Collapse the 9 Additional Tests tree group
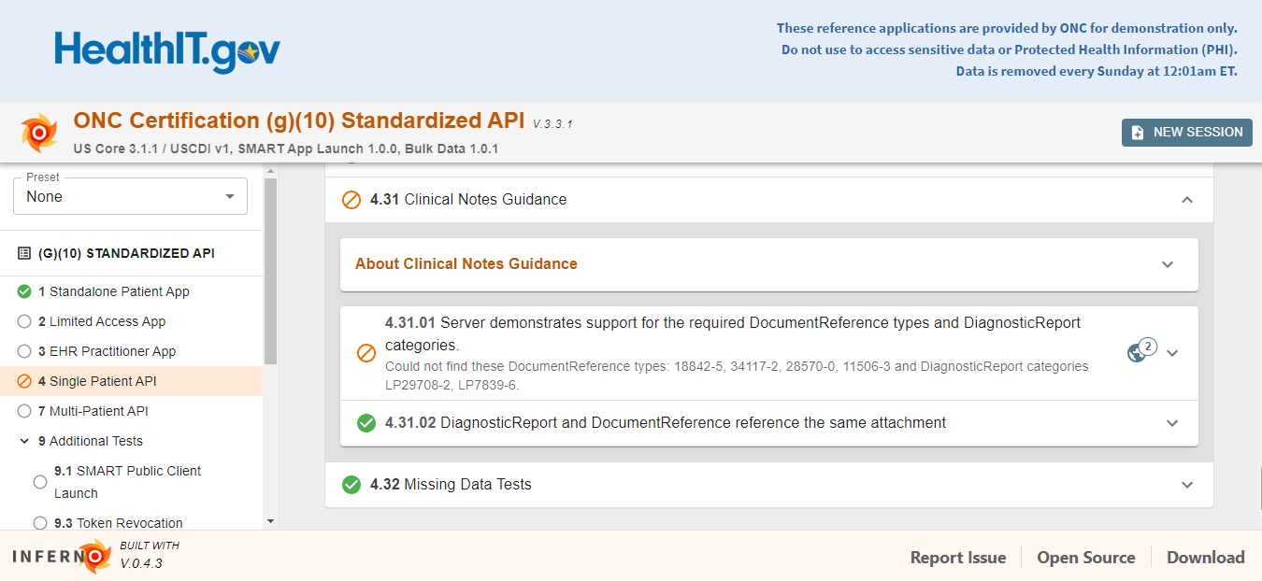Screen dimensions: 1262x581 coord(24,441)
